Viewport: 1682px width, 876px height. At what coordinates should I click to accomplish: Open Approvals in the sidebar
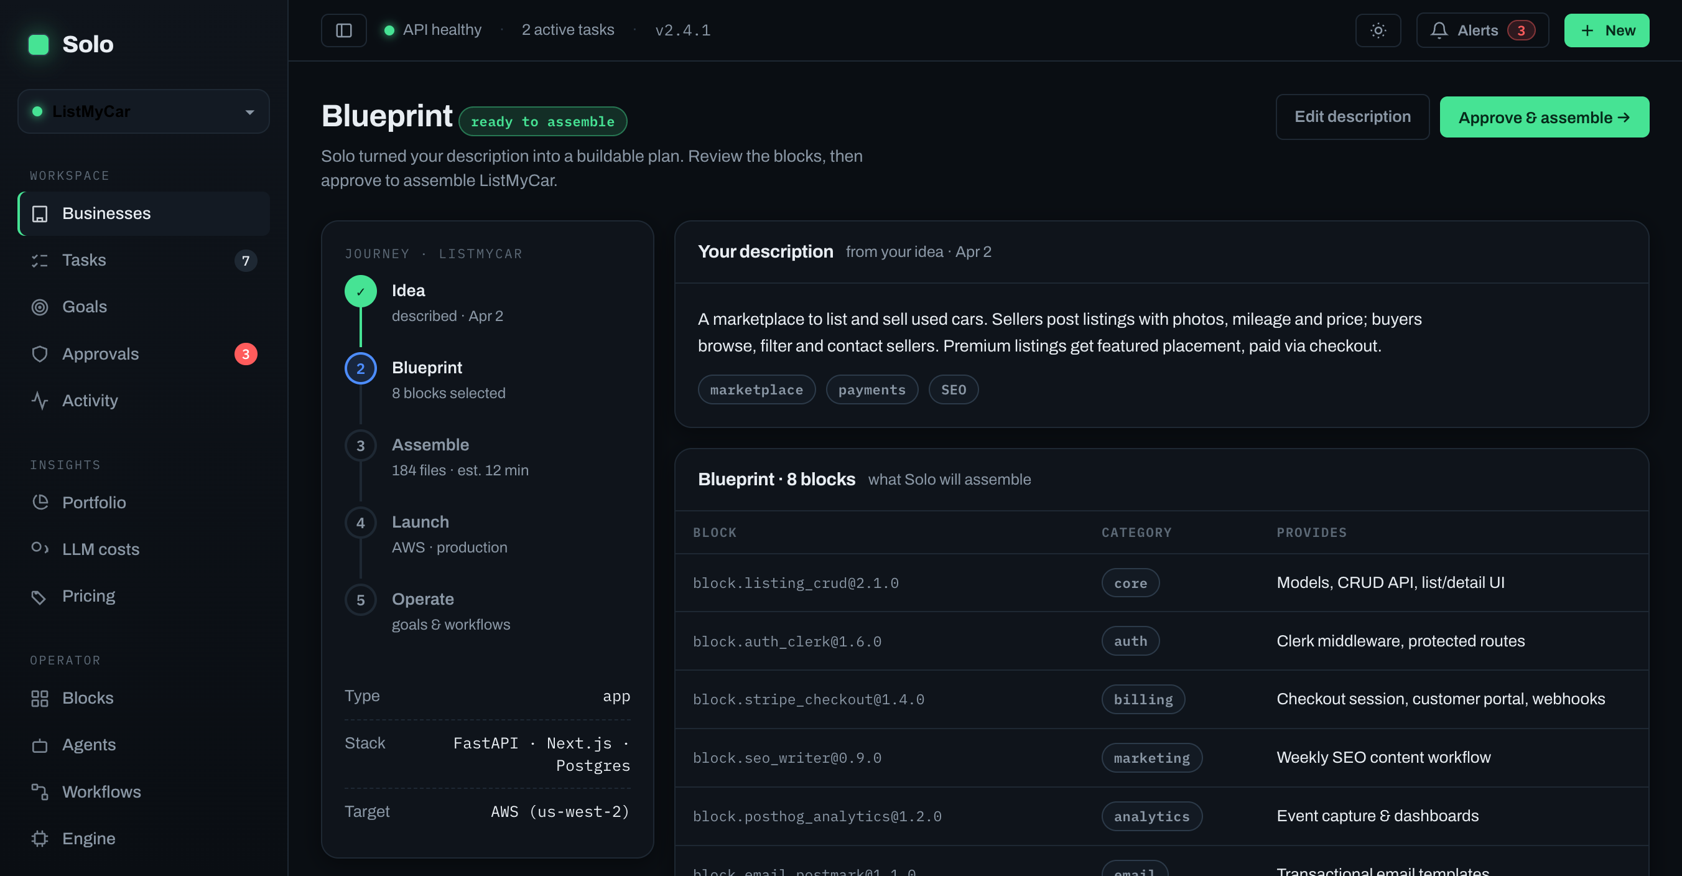coord(144,354)
